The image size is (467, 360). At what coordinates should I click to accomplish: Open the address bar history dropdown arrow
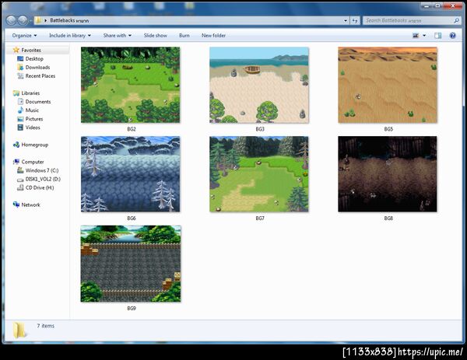point(346,20)
